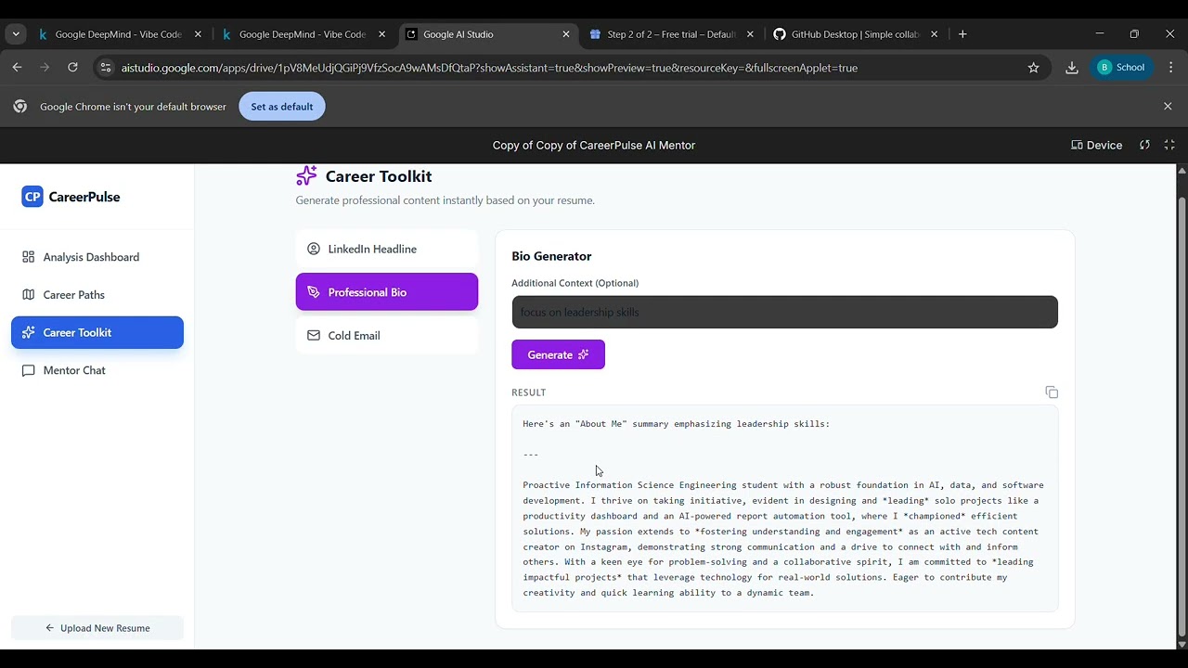Click the generated bio result text
1188x668 pixels.
pos(784,508)
